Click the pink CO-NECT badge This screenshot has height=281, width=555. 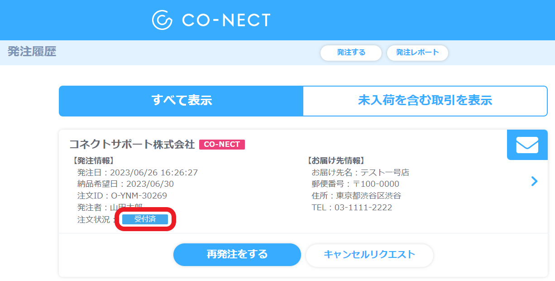(222, 145)
